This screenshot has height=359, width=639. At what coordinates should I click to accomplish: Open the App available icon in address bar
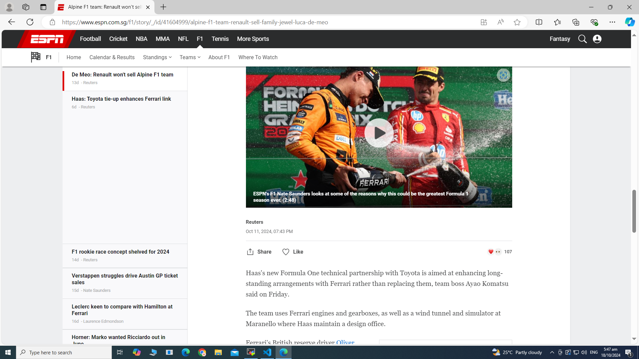484,22
